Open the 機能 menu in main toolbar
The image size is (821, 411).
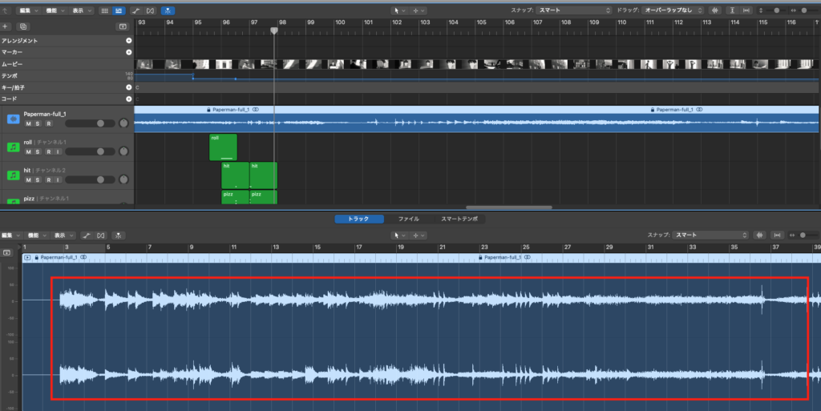coord(55,10)
